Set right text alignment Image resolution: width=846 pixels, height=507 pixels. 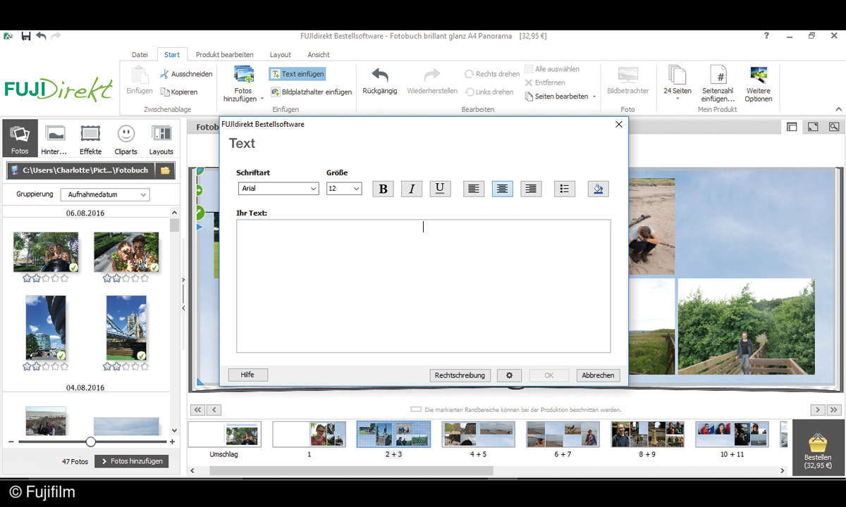[x=531, y=189]
